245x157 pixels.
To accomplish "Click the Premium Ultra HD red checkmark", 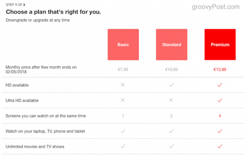I will click(x=220, y=100).
